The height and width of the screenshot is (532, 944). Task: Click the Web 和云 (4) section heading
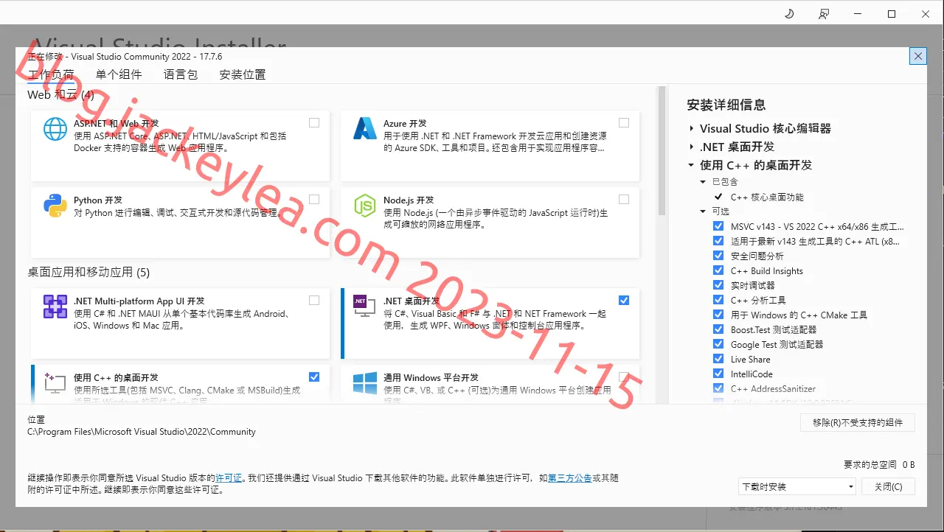pyautogui.click(x=60, y=94)
